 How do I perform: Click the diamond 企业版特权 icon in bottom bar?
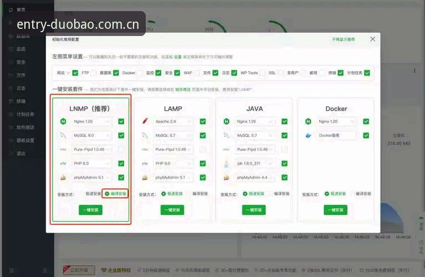104,270
